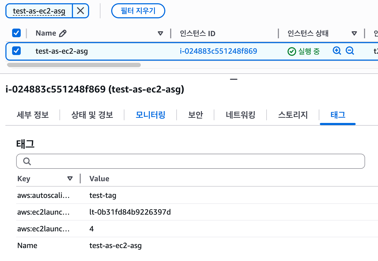Remove the test-as-ec2-asg filter token
Screen dimensions: 378x261
pos(80,11)
